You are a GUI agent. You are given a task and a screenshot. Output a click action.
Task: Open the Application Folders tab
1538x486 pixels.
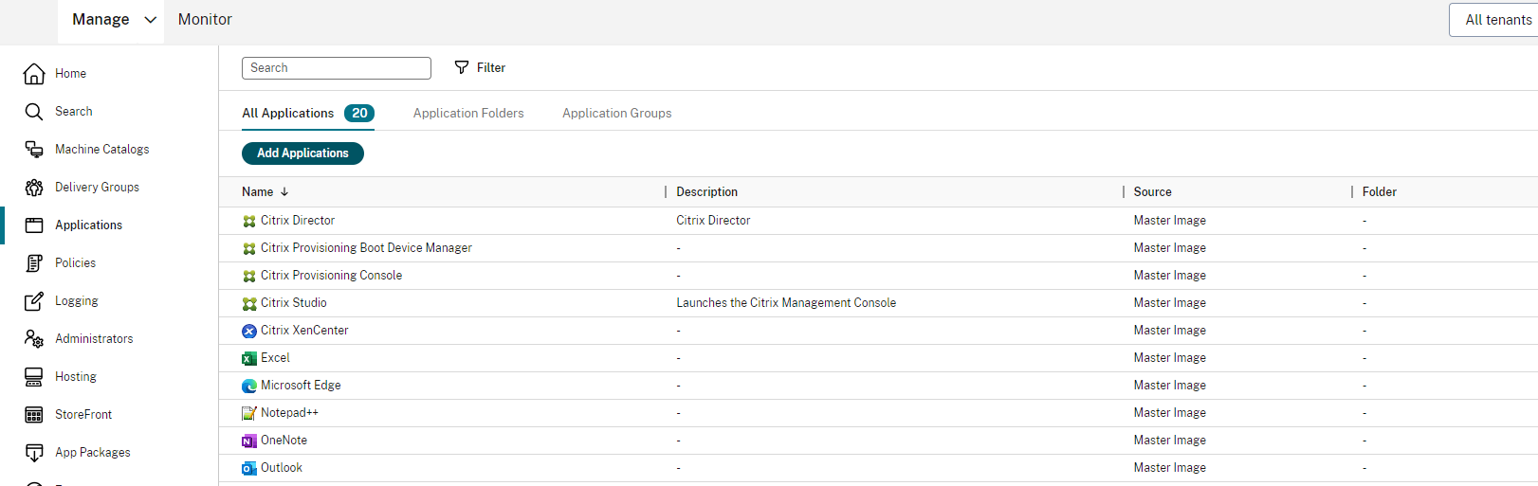coord(468,113)
